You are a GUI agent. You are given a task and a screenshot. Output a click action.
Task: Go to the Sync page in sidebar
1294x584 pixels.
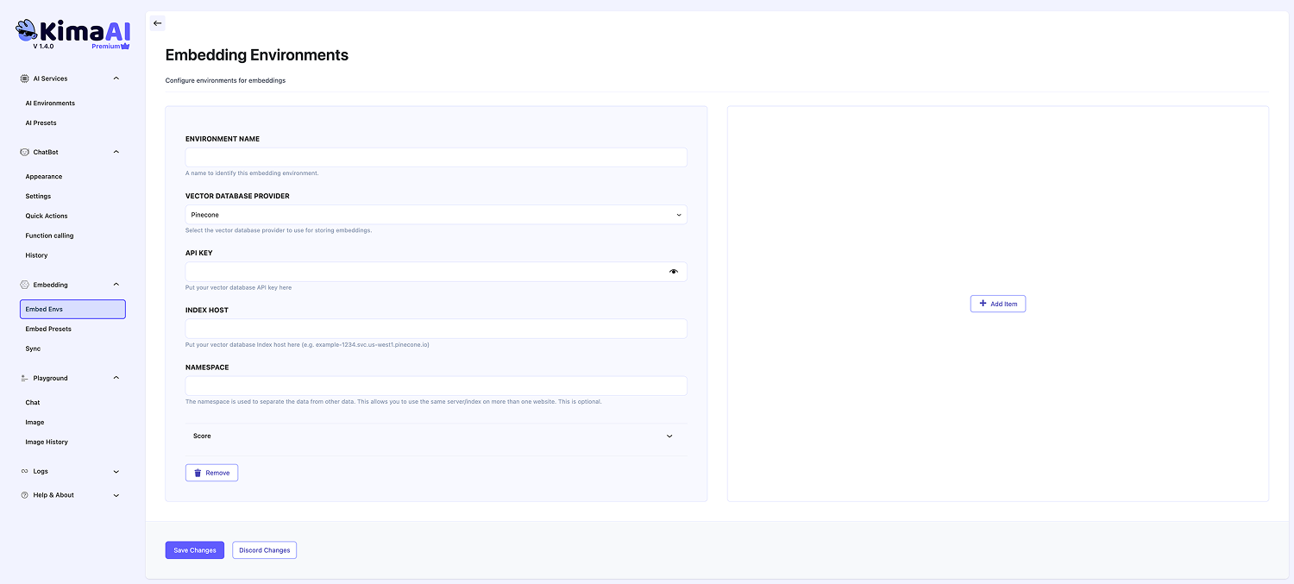(33, 349)
